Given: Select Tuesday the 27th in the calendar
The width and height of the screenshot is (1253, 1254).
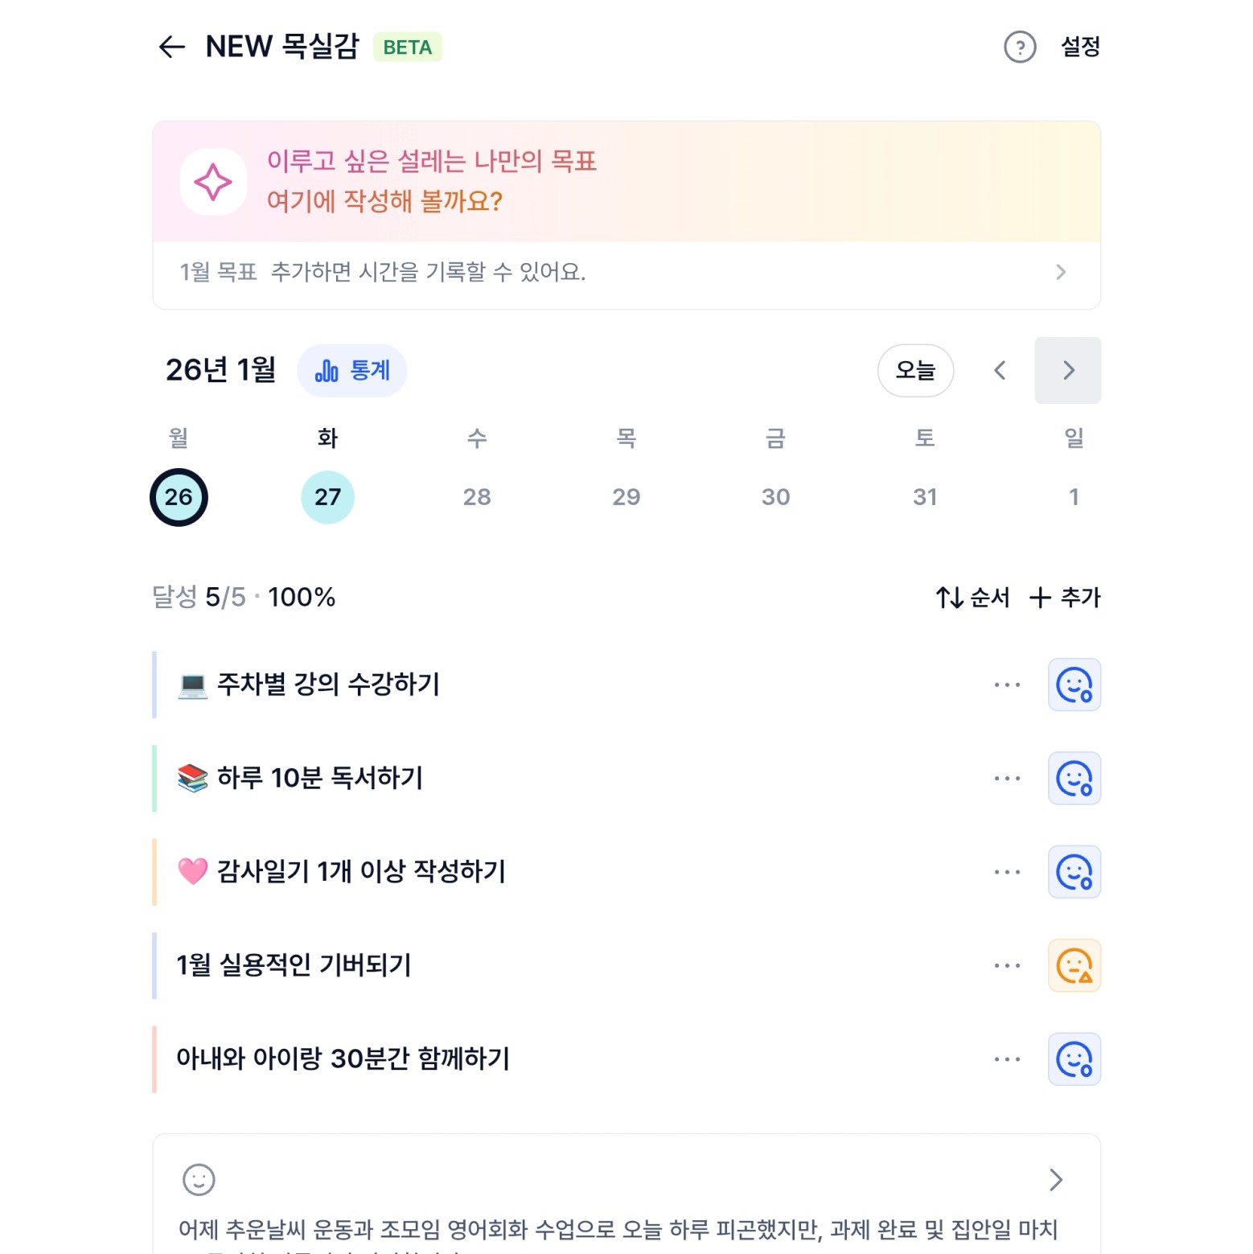Looking at the screenshot, I should coord(327,497).
